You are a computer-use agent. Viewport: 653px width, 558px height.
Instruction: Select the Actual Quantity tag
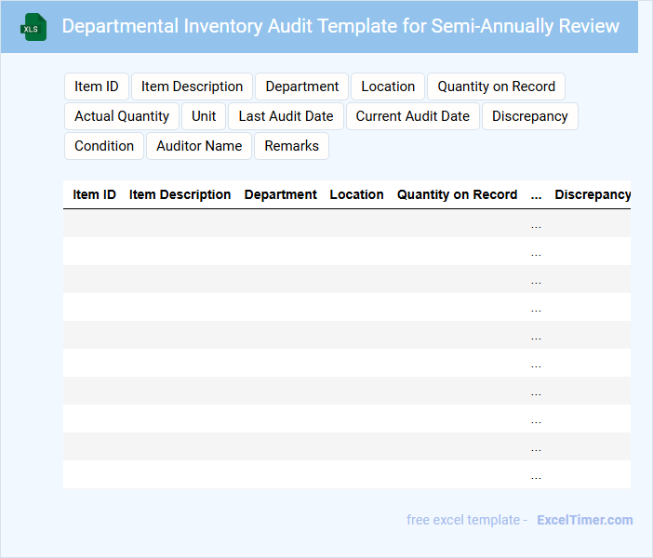[122, 116]
